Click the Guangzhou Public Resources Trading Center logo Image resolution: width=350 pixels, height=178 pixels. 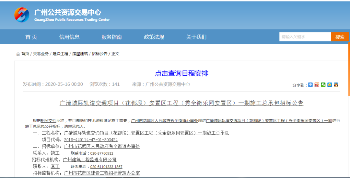tap(22, 15)
